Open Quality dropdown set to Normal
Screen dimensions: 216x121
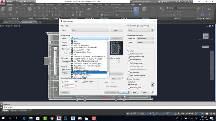[x=145, y=43]
